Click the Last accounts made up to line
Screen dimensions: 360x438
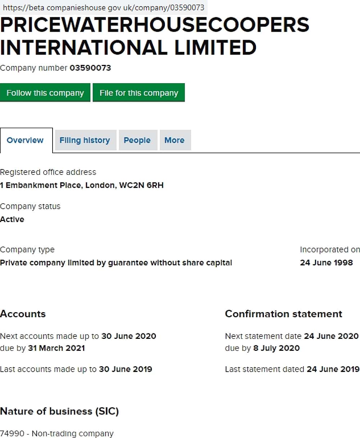76,369
